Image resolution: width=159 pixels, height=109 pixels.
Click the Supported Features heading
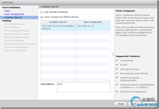coord(128,56)
